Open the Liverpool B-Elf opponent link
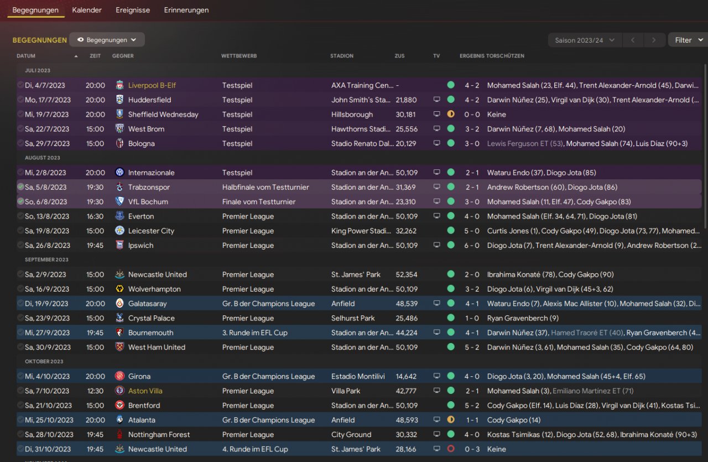 point(152,86)
